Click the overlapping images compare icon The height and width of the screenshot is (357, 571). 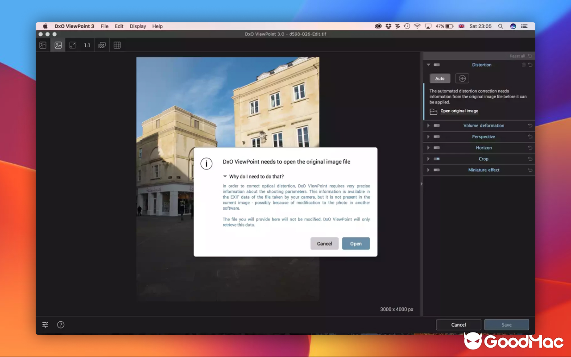click(102, 45)
